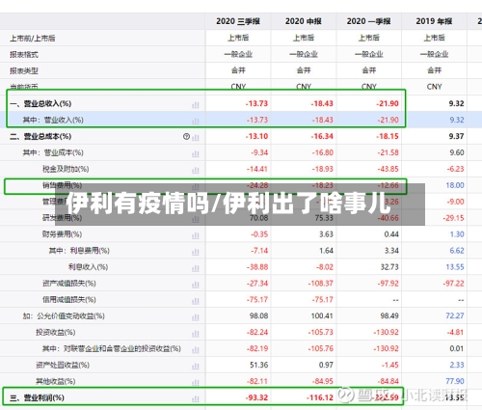Open chart icon for 营业总收入(%) row

[x=196, y=105]
